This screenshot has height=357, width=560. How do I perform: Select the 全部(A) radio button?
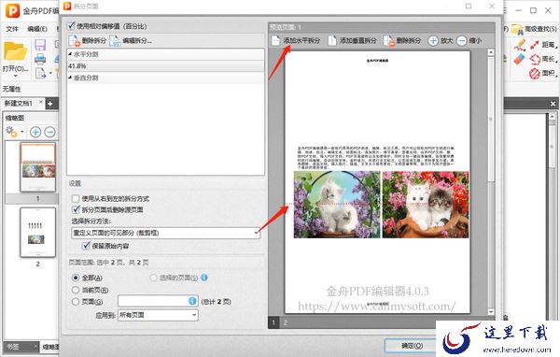(x=76, y=278)
